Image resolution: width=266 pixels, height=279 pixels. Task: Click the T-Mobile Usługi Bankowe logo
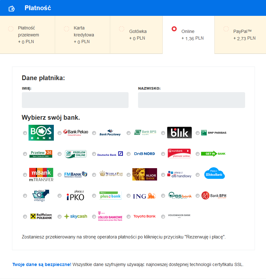point(110,216)
